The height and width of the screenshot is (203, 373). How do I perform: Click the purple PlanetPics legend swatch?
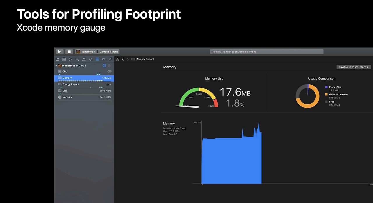[326, 87]
